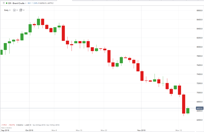Click the Mon 22 date axis label
204x132 pixels.
click(104, 130)
